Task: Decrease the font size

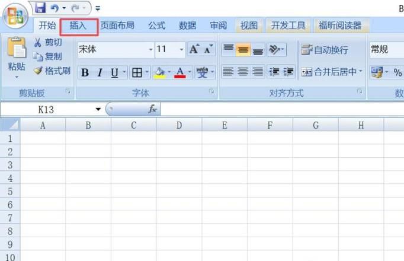Action: (209, 49)
